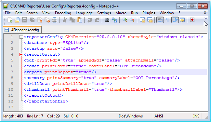Screen dimensions: 211x122
Task: Click ANSI encoding in status bar
Action: [x=159, y=116]
